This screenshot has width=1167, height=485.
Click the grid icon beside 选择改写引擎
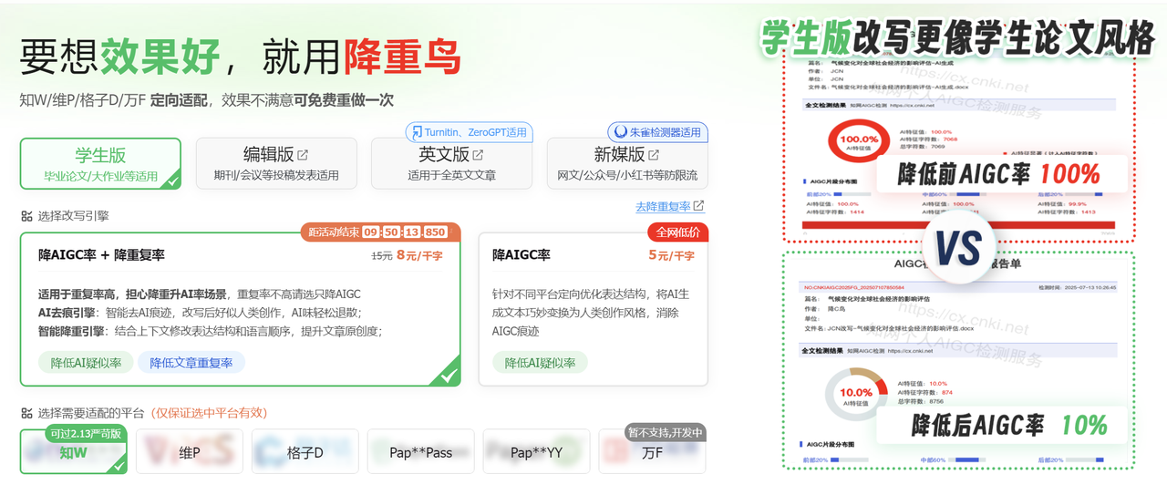pos(26,216)
